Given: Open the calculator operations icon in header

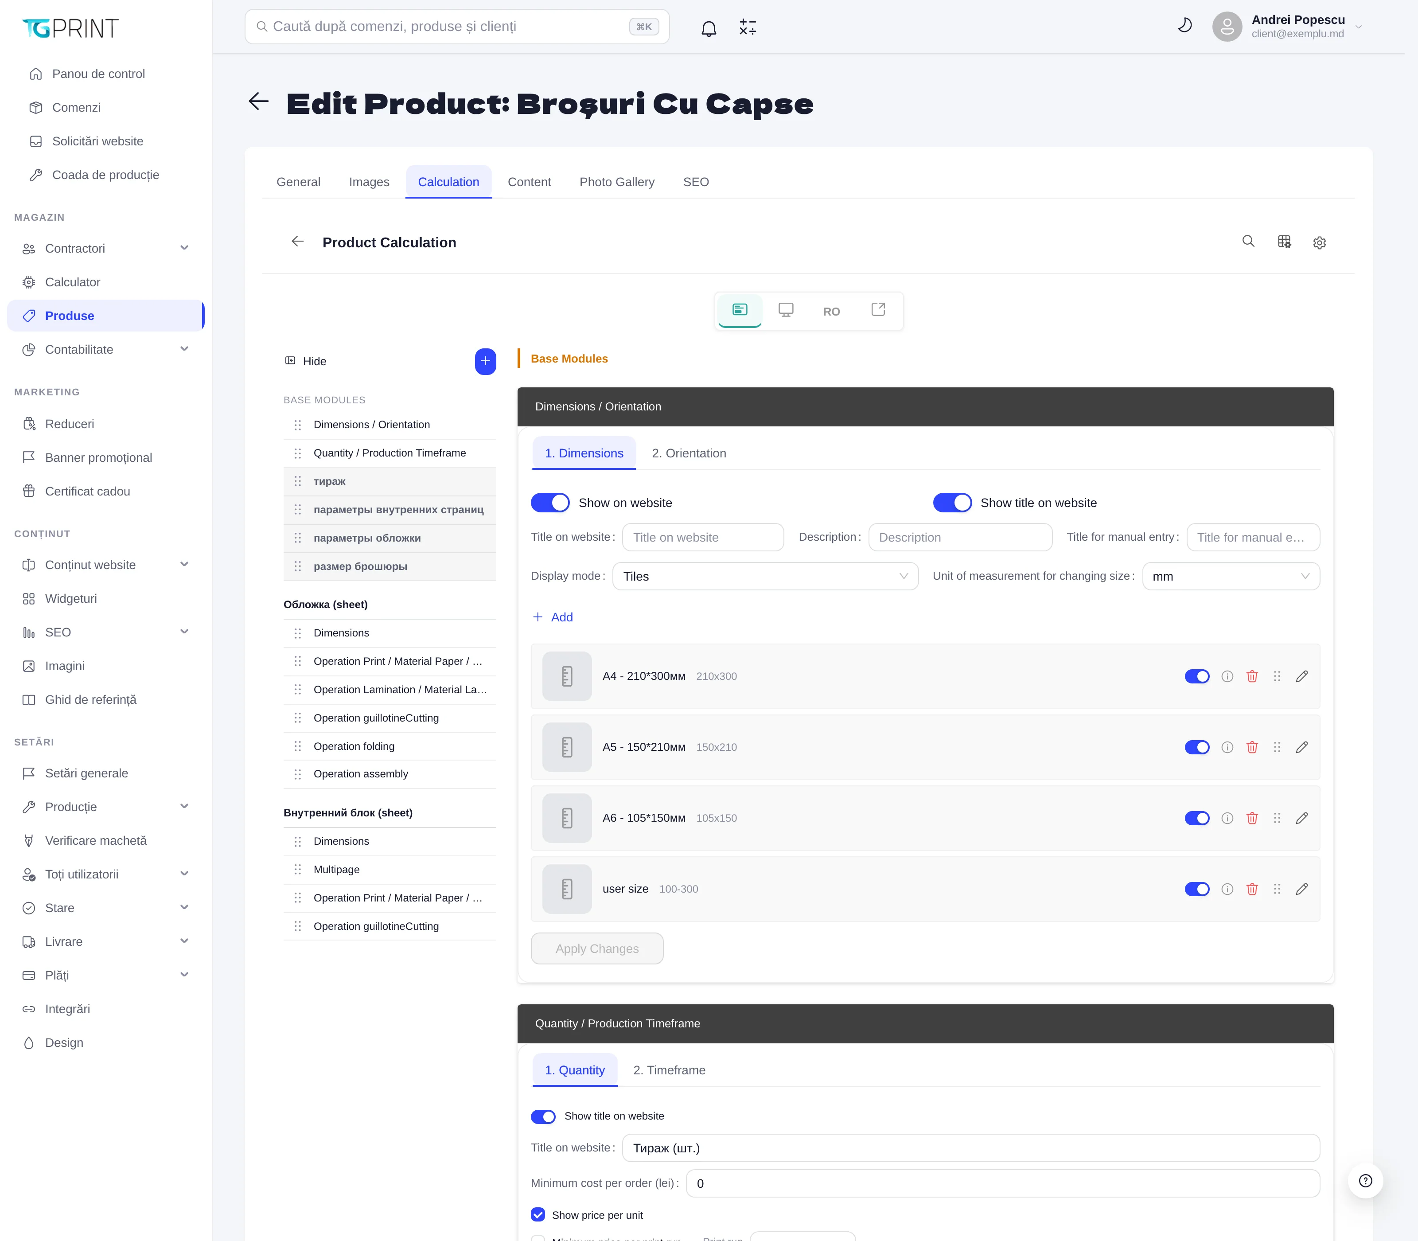Looking at the screenshot, I should point(748,27).
